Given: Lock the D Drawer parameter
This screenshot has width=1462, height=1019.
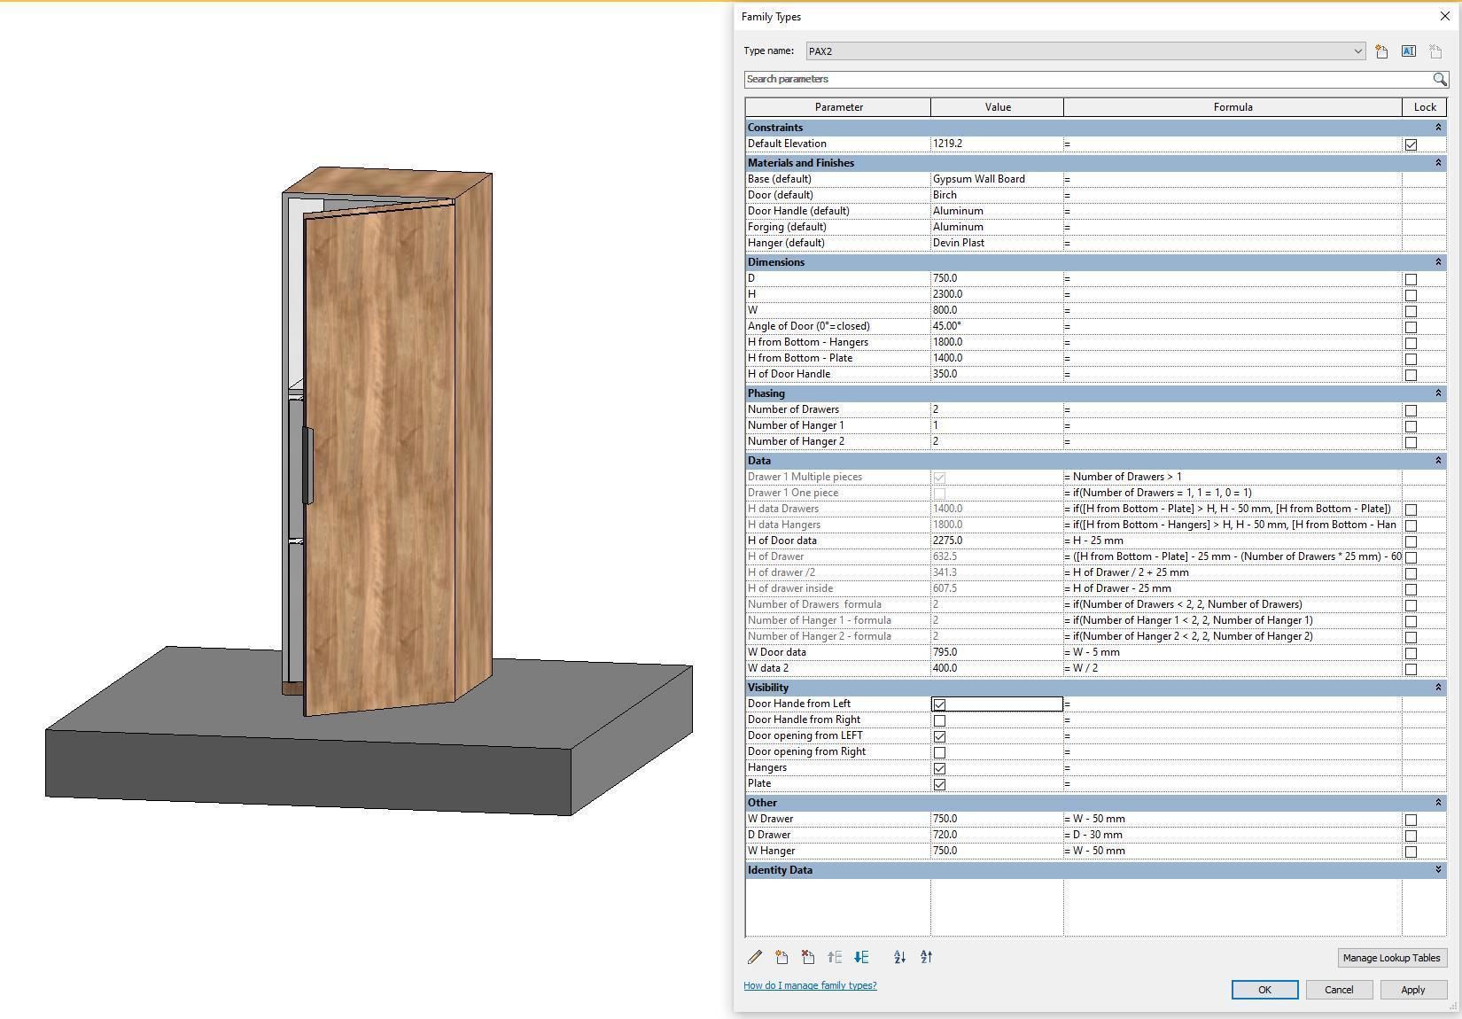Looking at the screenshot, I should click(x=1411, y=836).
